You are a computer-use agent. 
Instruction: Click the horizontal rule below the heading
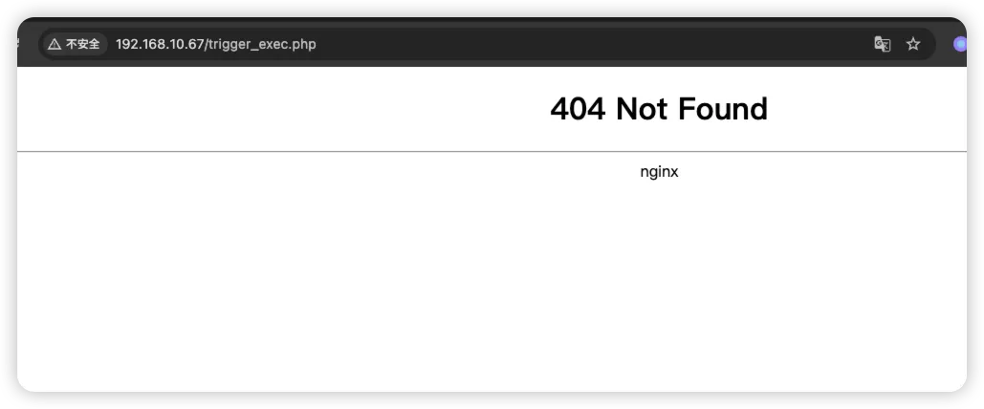click(492, 151)
